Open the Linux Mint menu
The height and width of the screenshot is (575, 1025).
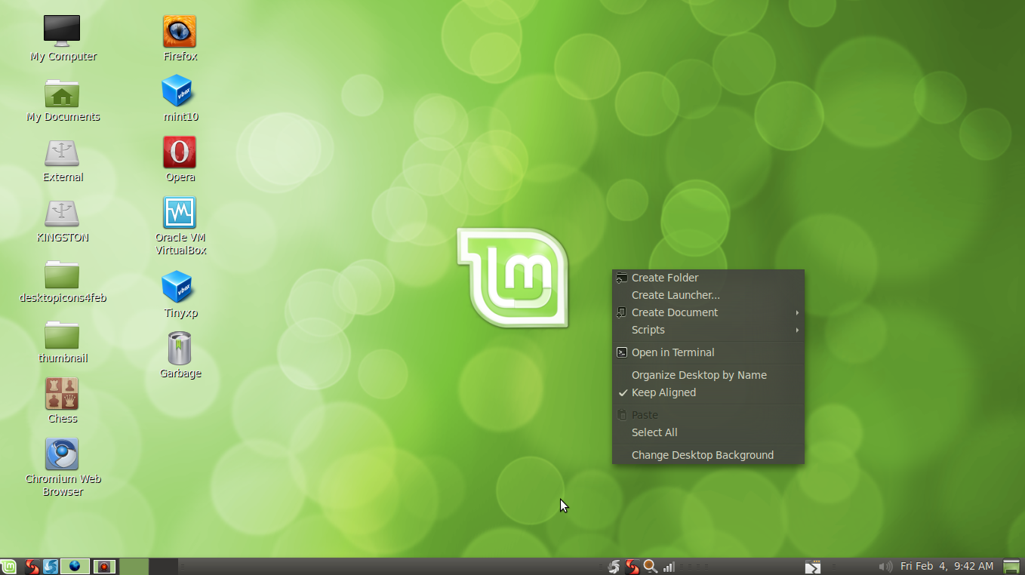click(9, 566)
